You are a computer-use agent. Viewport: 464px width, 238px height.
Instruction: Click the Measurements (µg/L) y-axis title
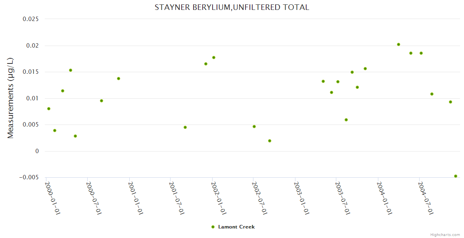11,98
